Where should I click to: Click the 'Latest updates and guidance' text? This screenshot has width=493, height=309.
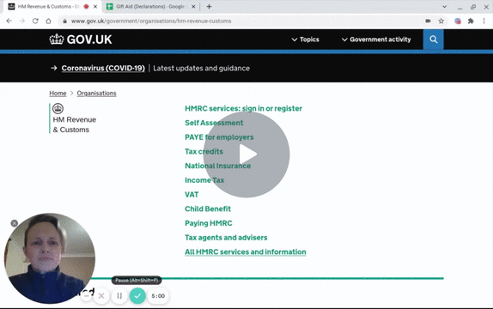tap(202, 68)
